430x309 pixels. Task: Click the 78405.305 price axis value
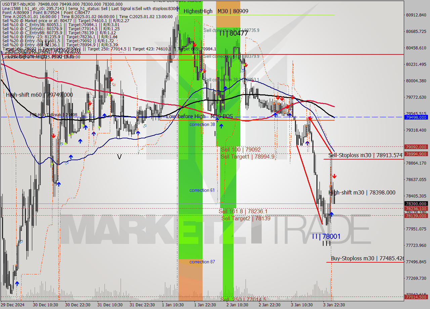tap(416, 196)
